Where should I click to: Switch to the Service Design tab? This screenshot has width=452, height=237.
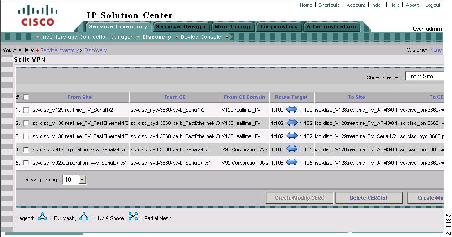tap(181, 26)
